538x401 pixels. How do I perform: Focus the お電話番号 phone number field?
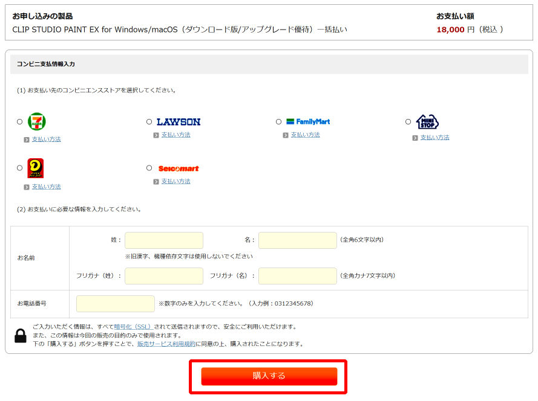pyautogui.click(x=115, y=304)
